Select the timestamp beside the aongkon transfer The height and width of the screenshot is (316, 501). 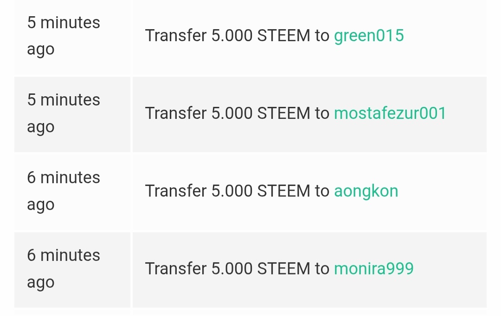tap(64, 191)
